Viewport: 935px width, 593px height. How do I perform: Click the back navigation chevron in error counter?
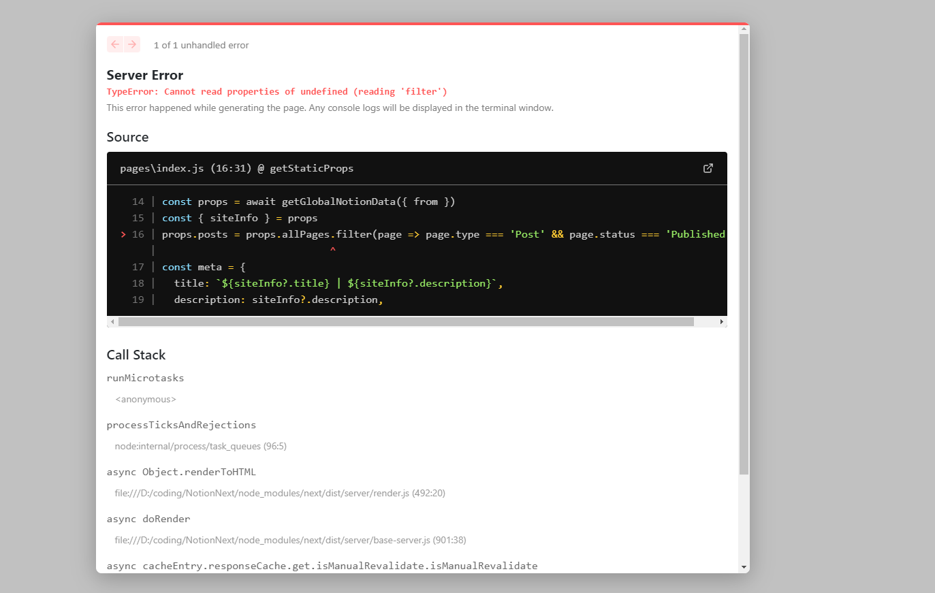(x=114, y=44)
